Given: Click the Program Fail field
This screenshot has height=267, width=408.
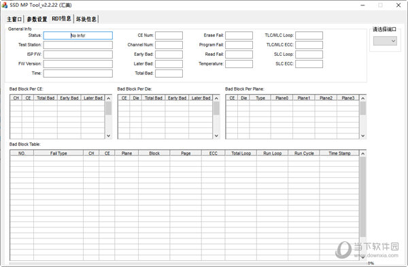Looking at the screenshot, I should click(239, 45).
